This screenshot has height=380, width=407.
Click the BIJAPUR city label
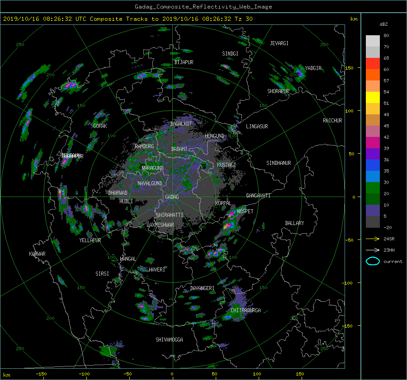click(184, 62)
